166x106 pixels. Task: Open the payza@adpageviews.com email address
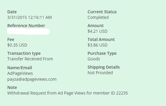32,79
